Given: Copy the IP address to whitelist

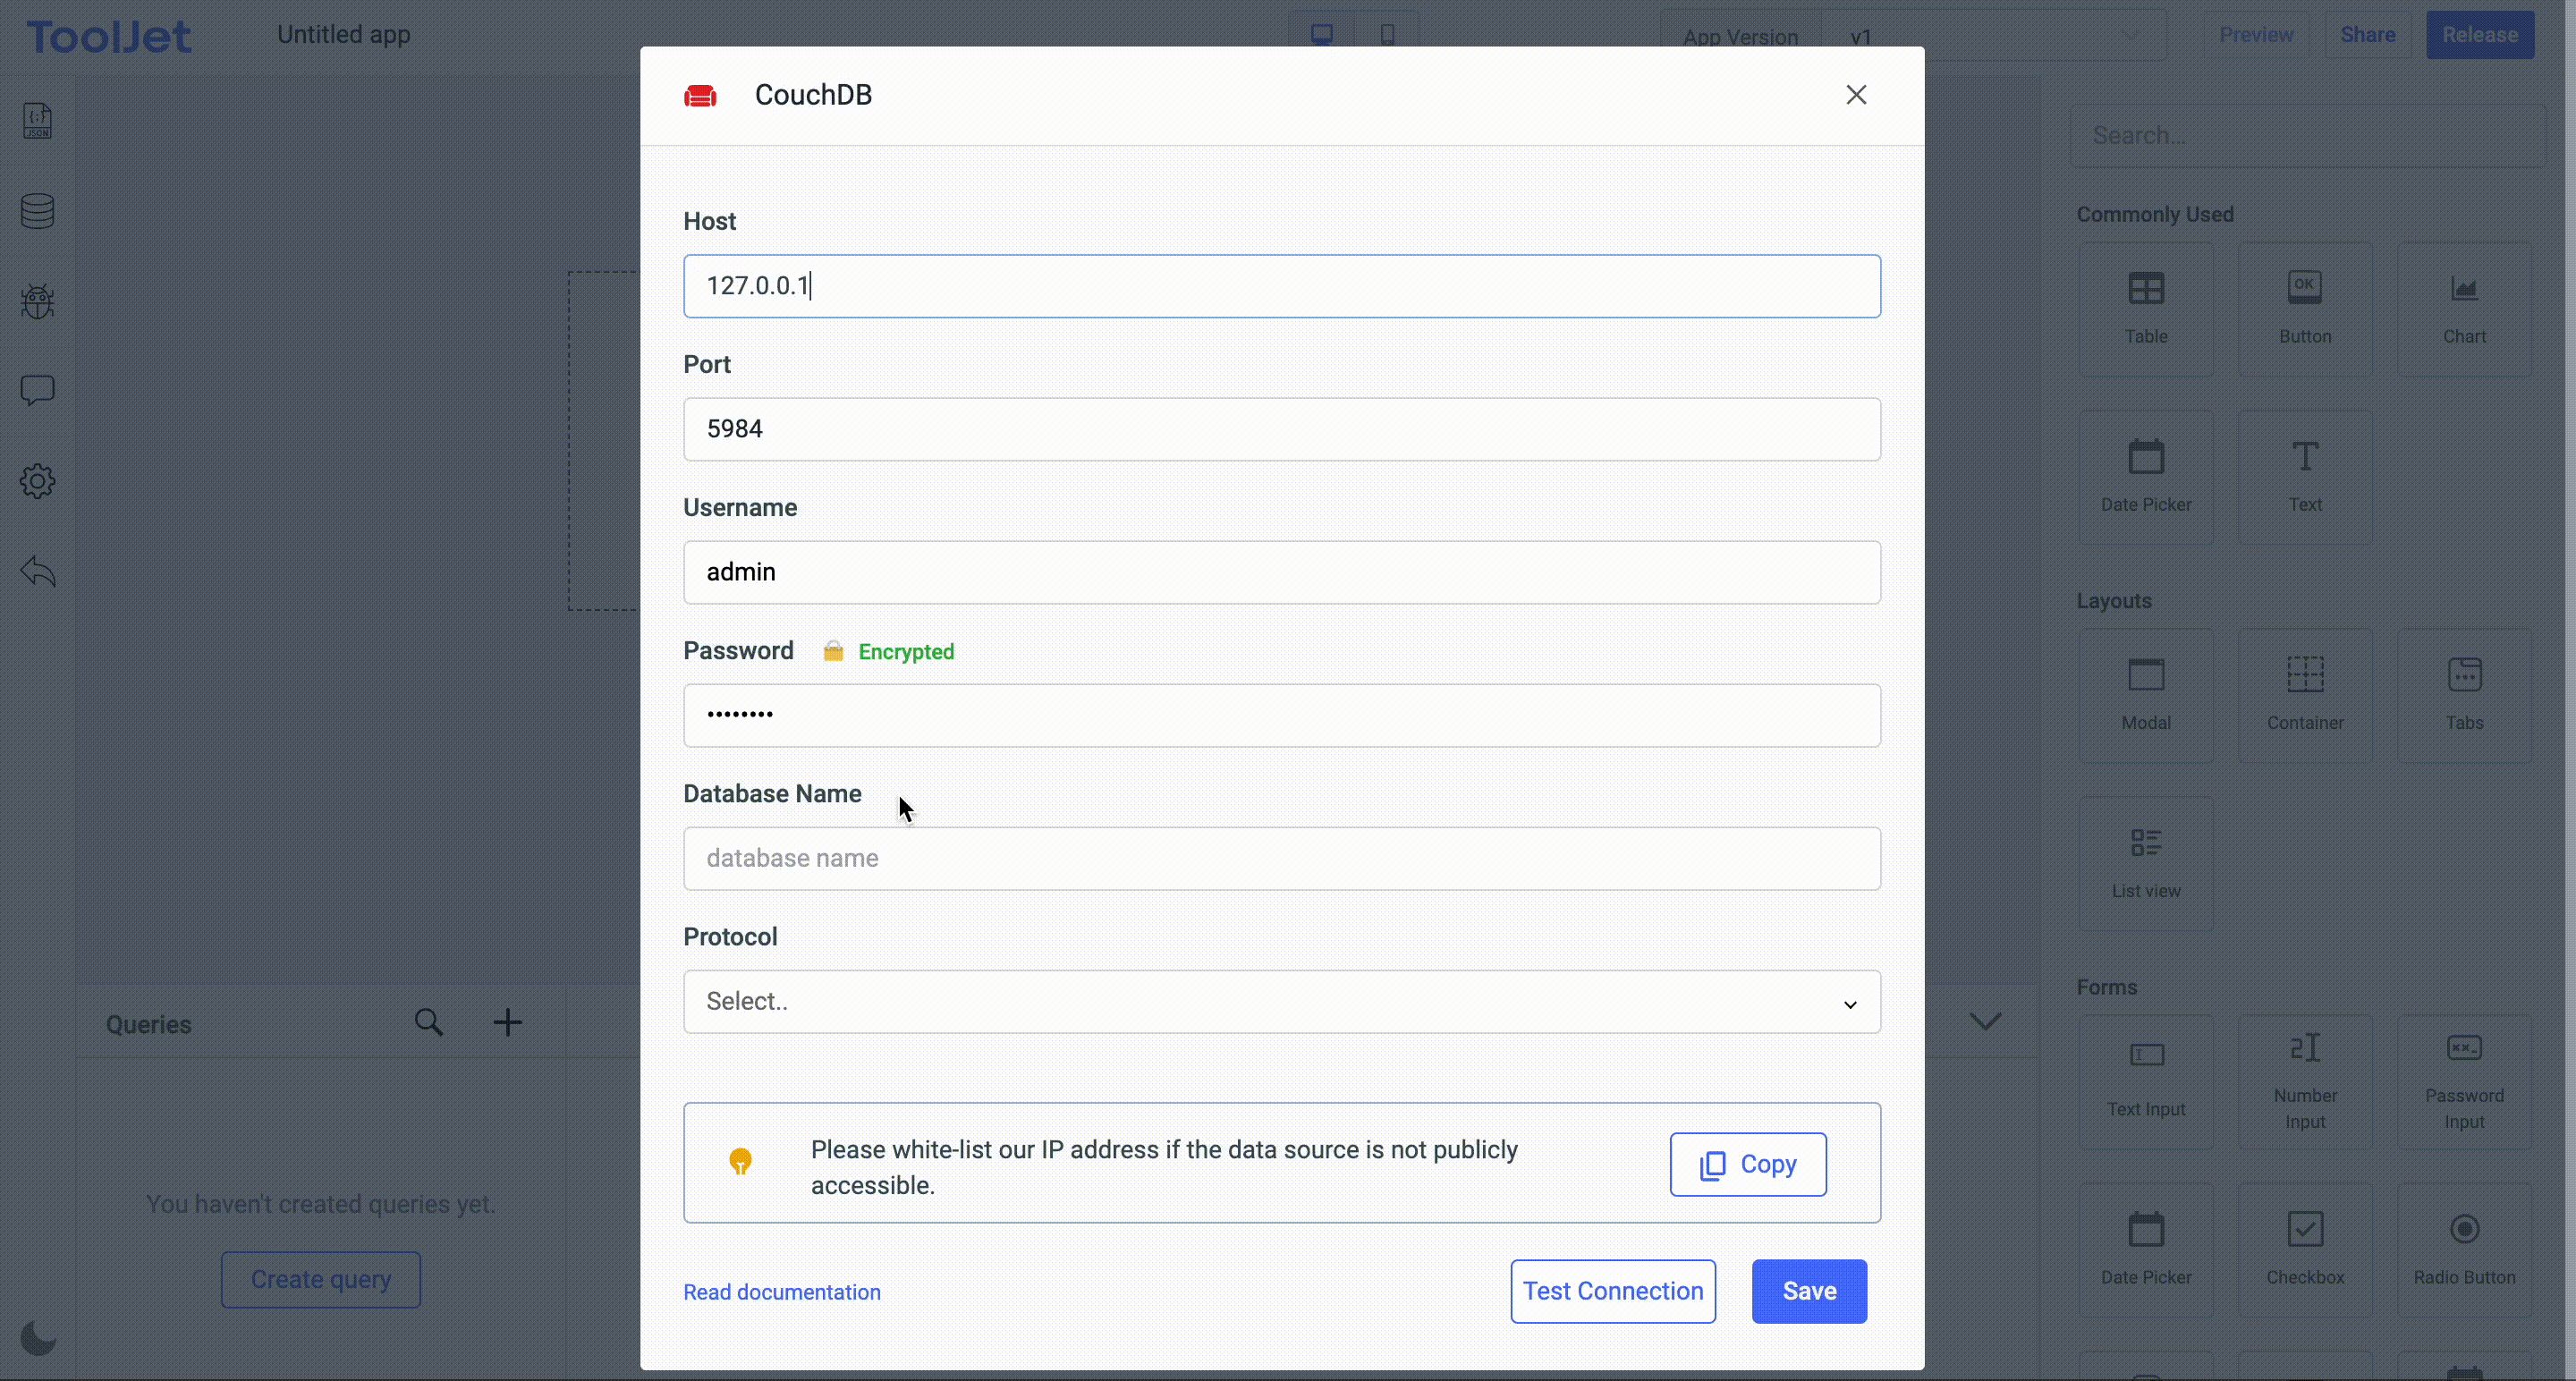Looking at the screenshot, I should coord(1747,1164).
